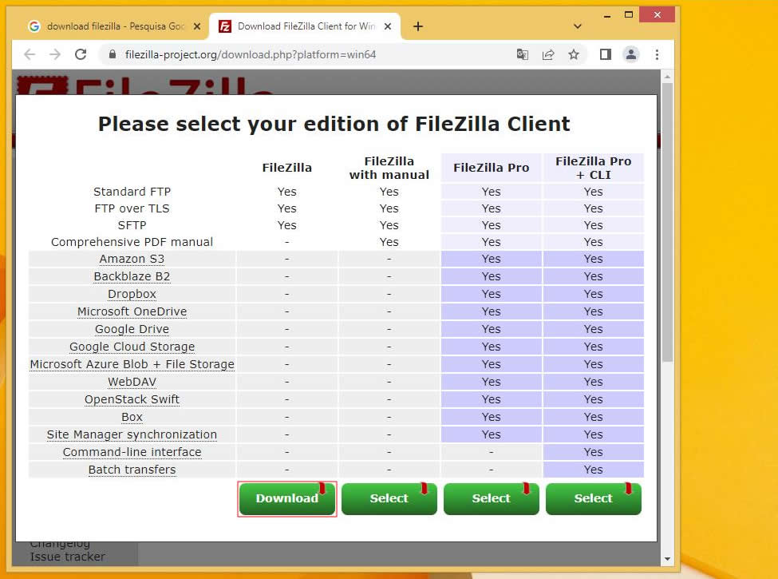This screenshot has height=579, width=778.
Task: Click the green Download button for FileZilla
Action: (x=287, y=498)
